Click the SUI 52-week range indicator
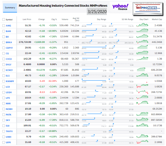The image size is (166, 146). click(121, 125)
